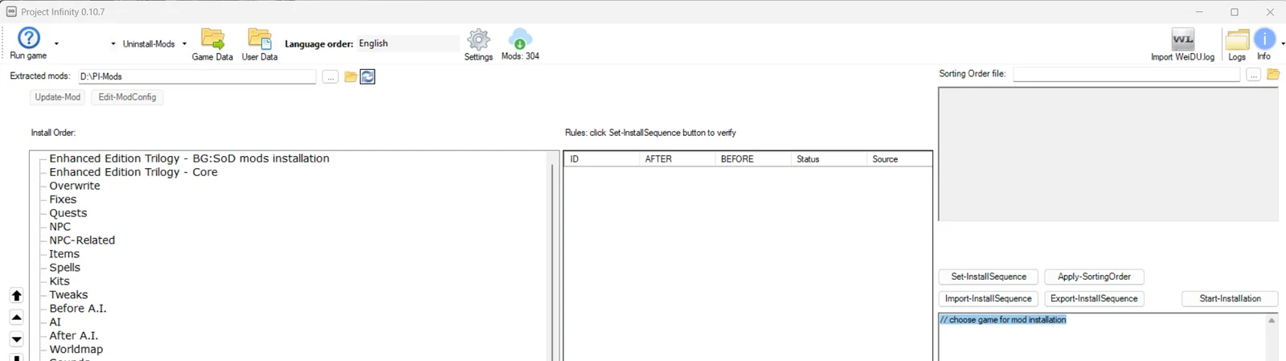Click the Language order English field

click(408, 43)
